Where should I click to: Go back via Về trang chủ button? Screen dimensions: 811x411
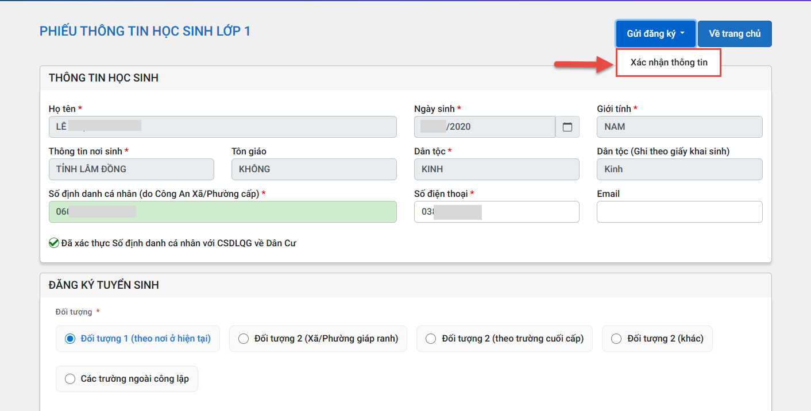click(735, 34)
